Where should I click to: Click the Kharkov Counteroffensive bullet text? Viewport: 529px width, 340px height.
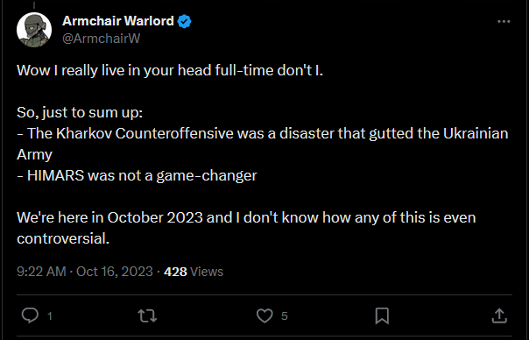pyautogui.click(x=263, y=144)
